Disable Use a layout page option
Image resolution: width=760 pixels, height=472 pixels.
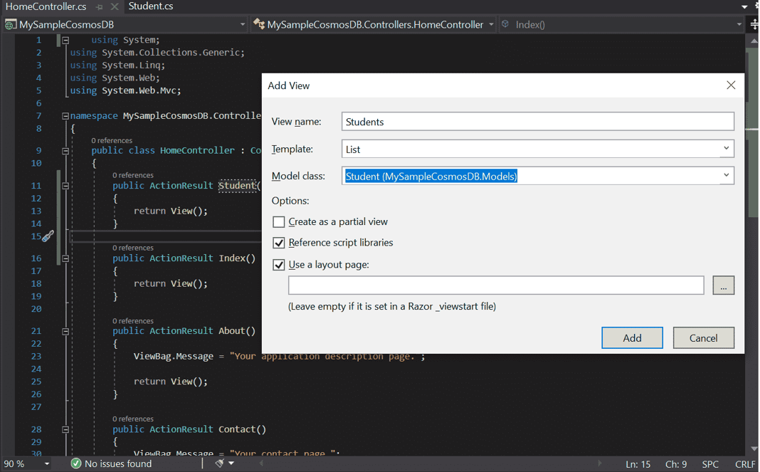click(x=278, y=264)
